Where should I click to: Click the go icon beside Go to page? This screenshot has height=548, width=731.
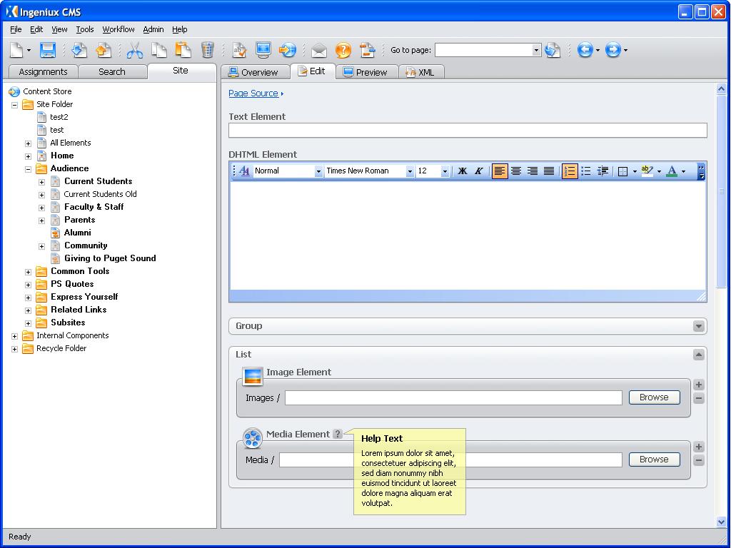[553, 50]
